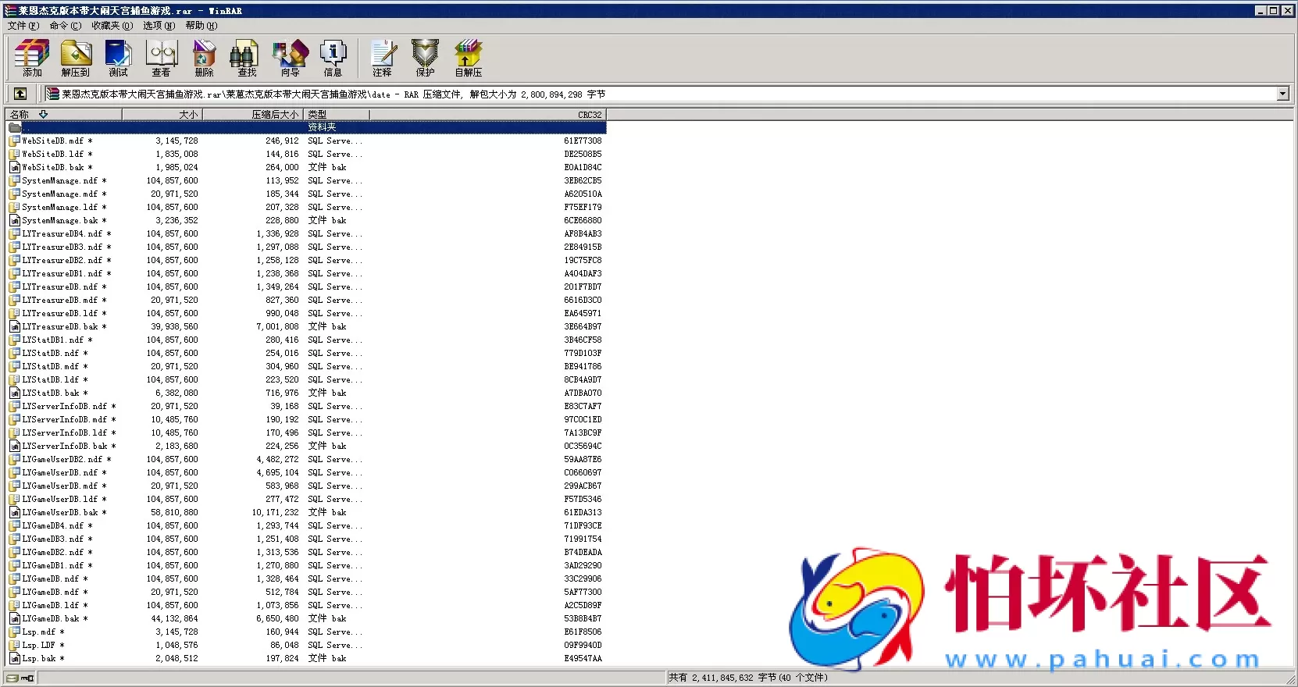The image size is (1298, 687).
Task: Click the 添加 (Add) toolbar icon
Action: (32, 59)
